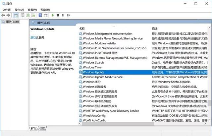Click the Forward arrow in toolbar

pyautogui.click(x=8, y=15)
